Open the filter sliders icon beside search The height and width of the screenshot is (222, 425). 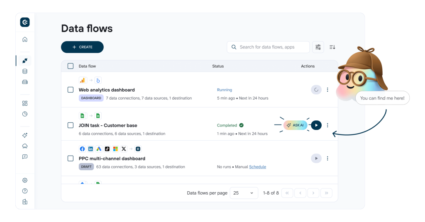pyautogui.click(x=318, y=47)
